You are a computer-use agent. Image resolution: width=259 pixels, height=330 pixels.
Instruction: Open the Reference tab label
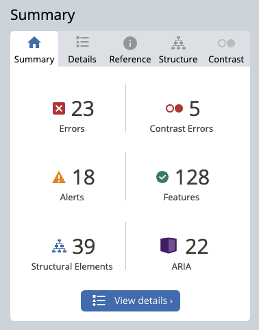click(x=130, y=60)
